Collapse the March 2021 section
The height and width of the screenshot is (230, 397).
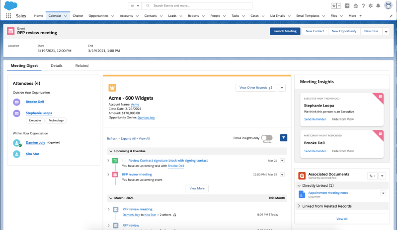pyautogui.click(x=111, y=198)
